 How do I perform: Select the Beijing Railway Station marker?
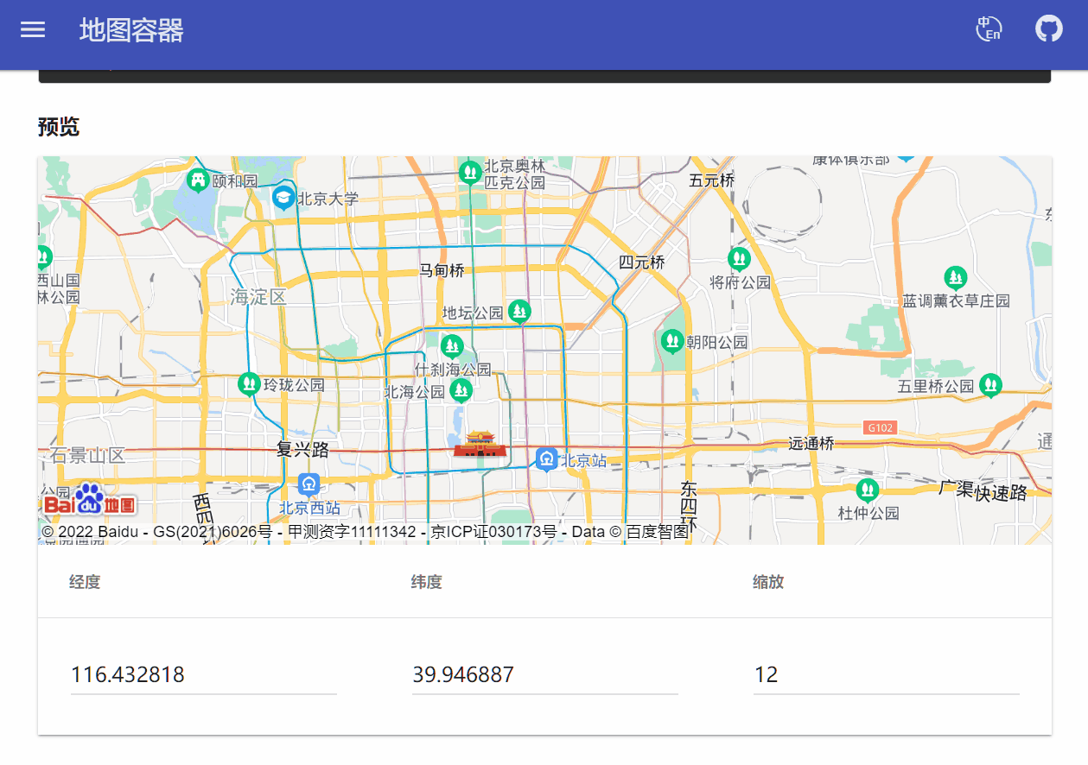(546, 458)
